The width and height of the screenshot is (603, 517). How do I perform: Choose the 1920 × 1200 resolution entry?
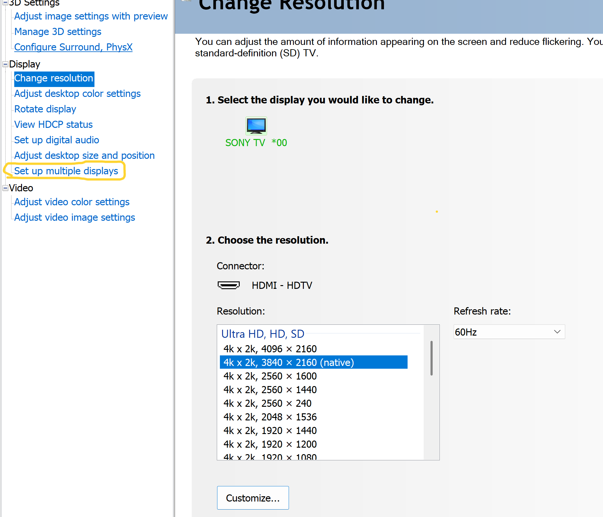270,444
